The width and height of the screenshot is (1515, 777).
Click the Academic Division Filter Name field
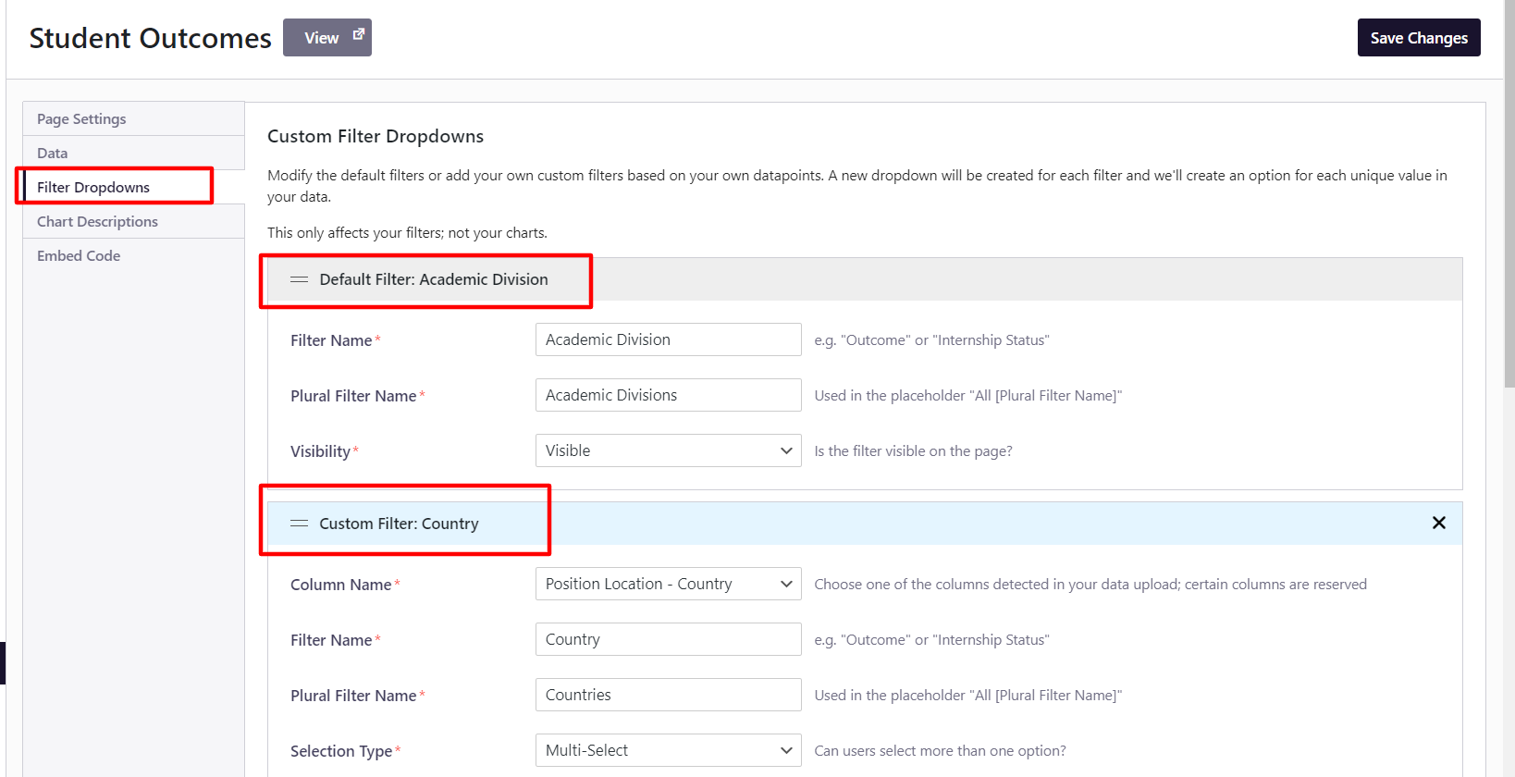[668, 339]
